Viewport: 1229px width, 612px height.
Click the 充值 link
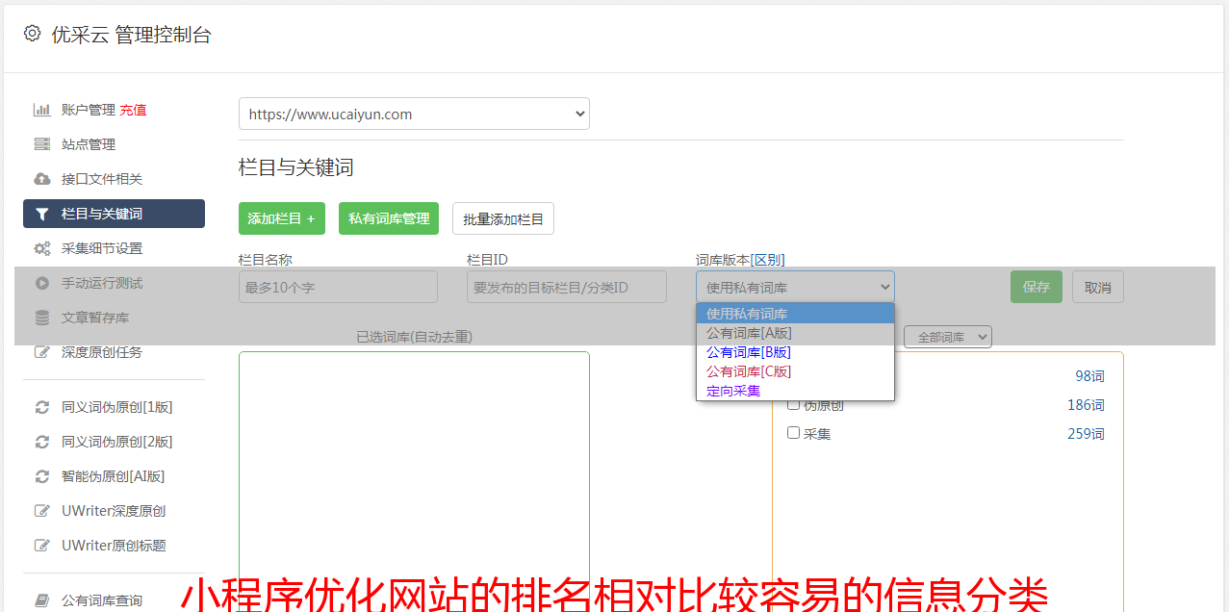tap(133, 110)
